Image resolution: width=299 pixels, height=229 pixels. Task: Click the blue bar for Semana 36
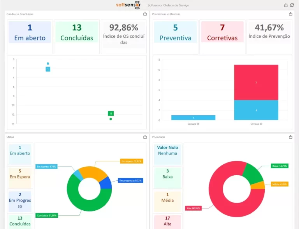click(x=193, y=118)
